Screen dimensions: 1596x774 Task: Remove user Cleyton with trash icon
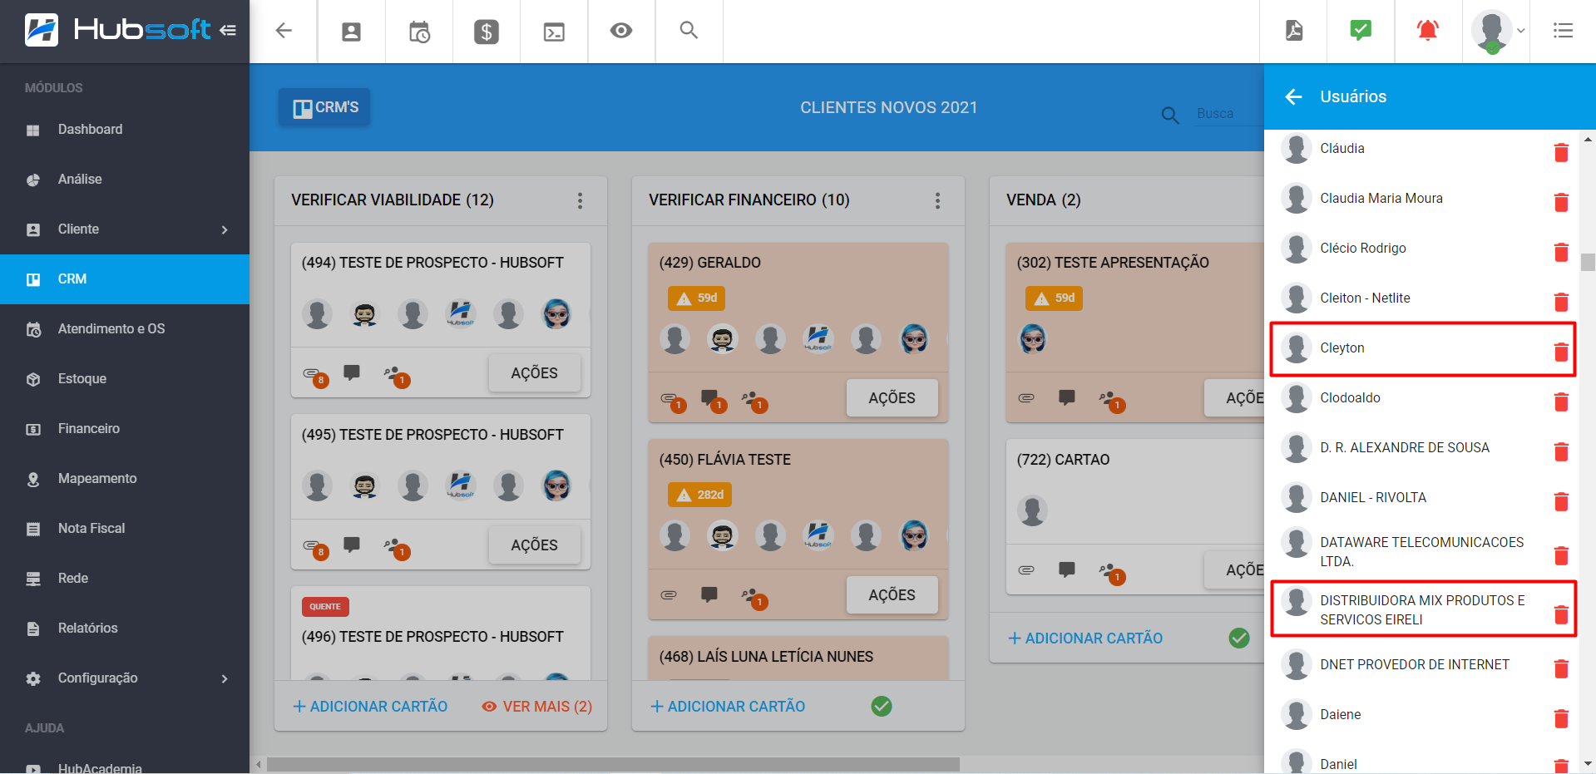(1561, 352)
